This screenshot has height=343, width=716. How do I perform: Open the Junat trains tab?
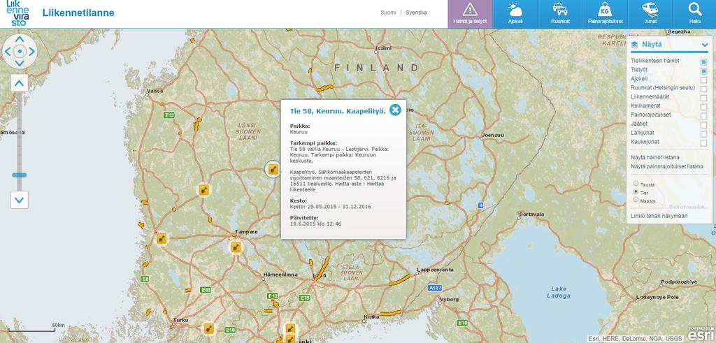coord(650,14)
